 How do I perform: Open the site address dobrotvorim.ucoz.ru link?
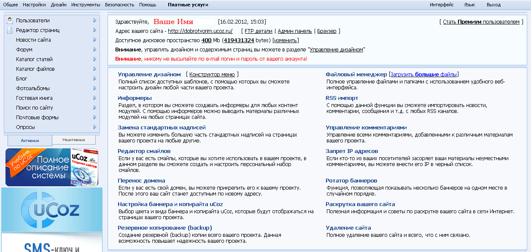click(200, 31)
